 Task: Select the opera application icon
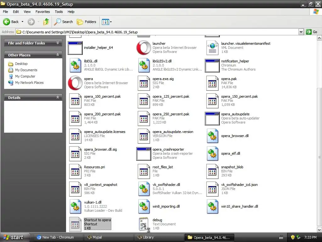click(75, 83)
